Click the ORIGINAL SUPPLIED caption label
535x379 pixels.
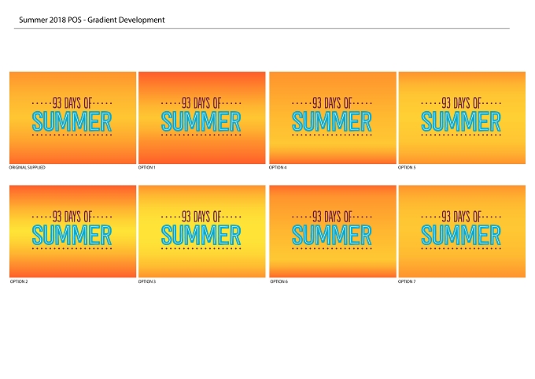coord(27,168)
